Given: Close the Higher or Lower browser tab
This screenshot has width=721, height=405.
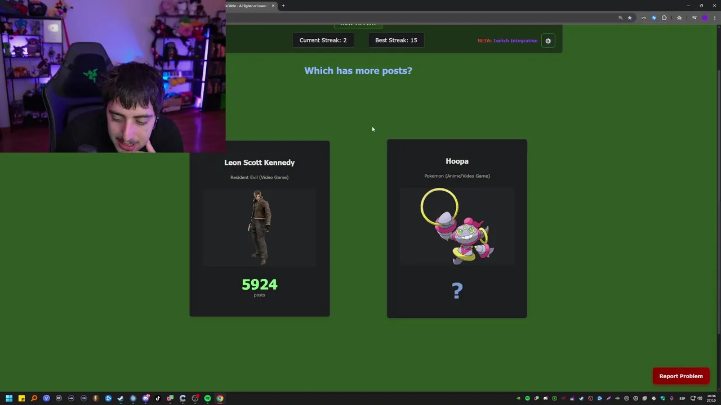Looking at the screenshot, I should [273, 6].
